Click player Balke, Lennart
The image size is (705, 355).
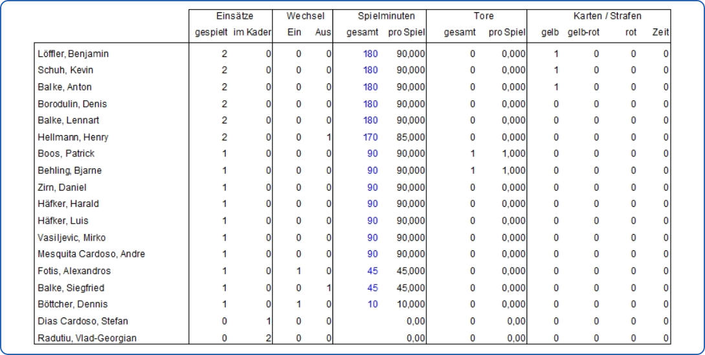point(69,120)
